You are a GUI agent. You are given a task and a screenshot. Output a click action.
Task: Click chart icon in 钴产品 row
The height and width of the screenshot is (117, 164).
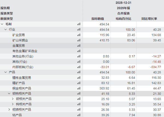(79, 115)
